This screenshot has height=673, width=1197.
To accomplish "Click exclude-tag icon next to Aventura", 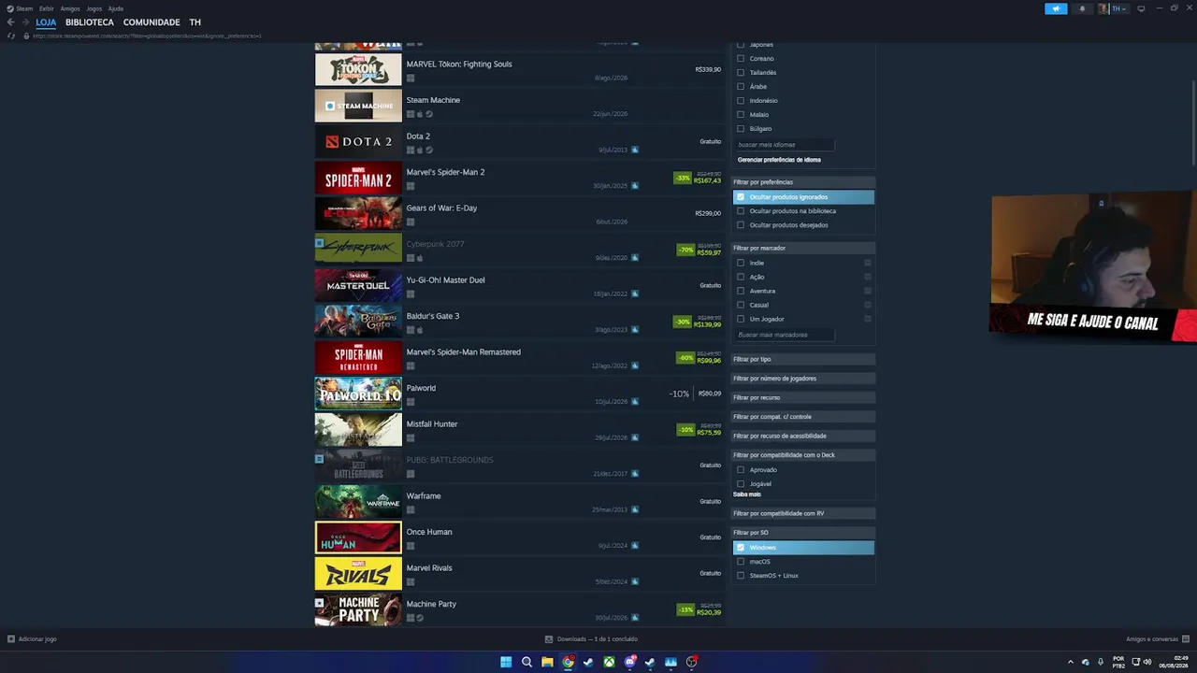I will 868,291.
